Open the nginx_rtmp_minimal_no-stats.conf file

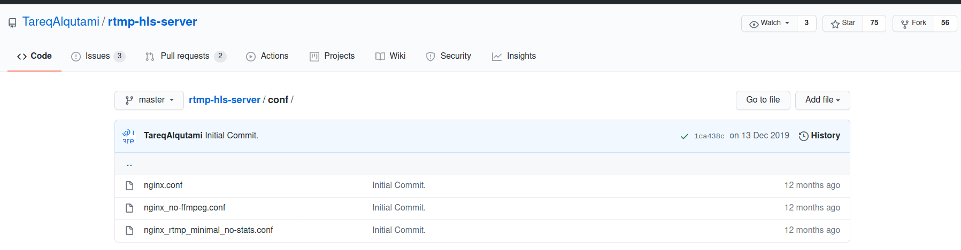pos(209,230)
